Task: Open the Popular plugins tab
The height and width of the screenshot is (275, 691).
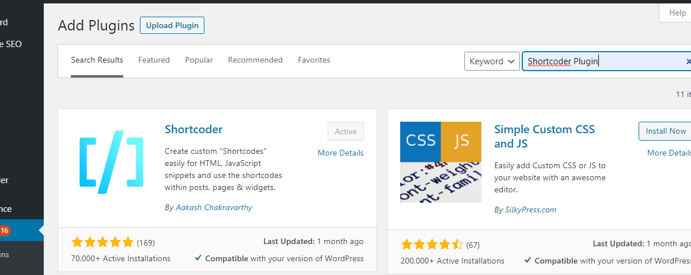Action: [x=199, y=60]
